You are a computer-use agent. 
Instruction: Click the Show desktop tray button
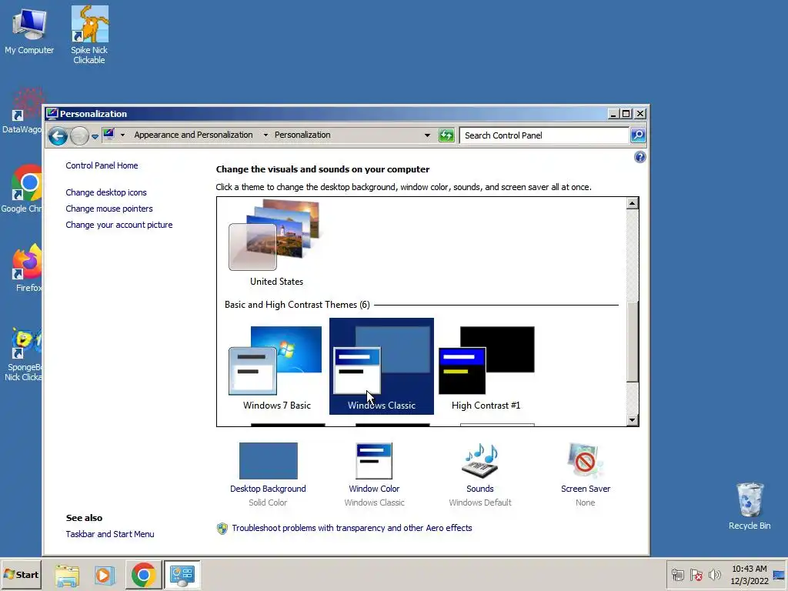(x=780, y=575)
